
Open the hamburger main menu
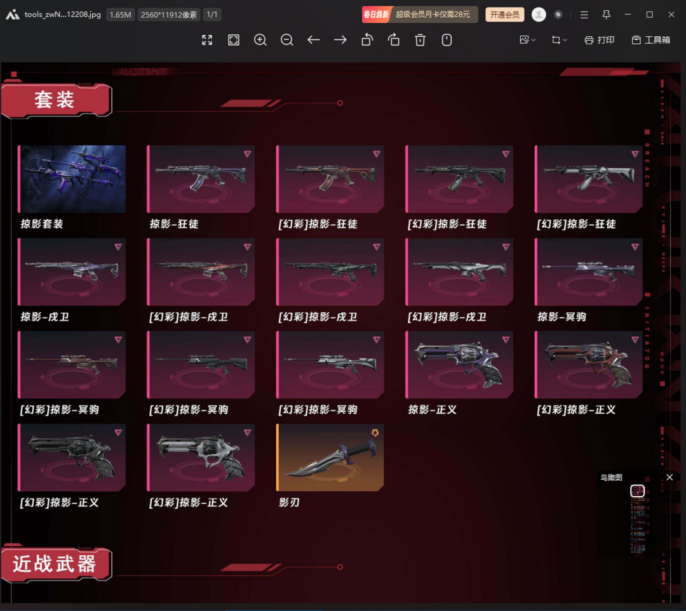tap(584, 15)
